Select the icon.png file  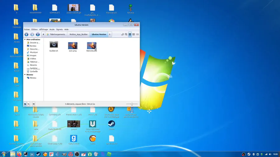point(73,47)
